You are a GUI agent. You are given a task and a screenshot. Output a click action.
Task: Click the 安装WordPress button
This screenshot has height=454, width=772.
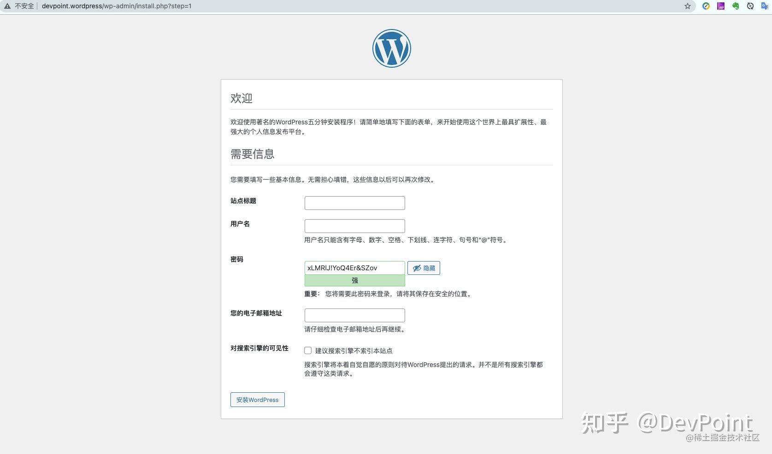pyautogui.click(x=257, y=400)
